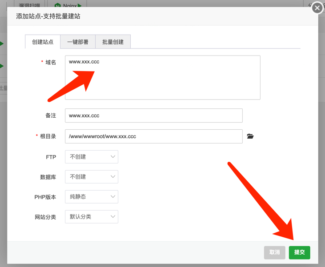Click the 漏洞扫描 button behind dialog
The width and height of the screenshot is (325, 267).
pos(29,6)
